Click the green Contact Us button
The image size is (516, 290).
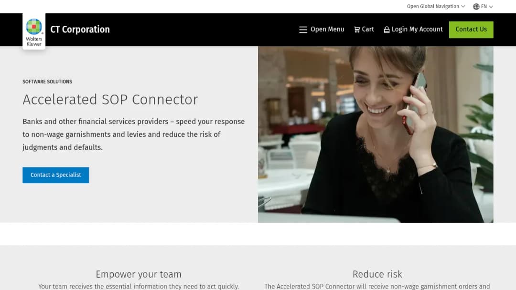click(x=471, y=30)
